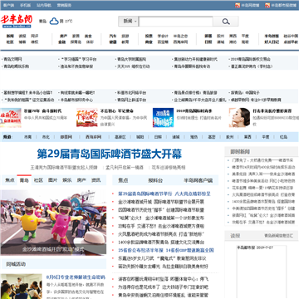Open the 8月6日专业老师解读生命密码 link
The width and height of the screenshot is (299, 299).
tap(76, 277)
